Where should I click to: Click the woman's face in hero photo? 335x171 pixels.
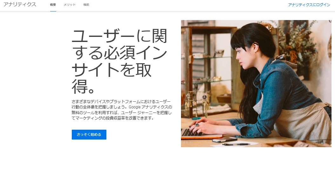pyautogui.click(x=243, y=57)
